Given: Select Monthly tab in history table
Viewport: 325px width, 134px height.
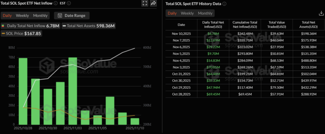Looking at the screenshot, I should tap(205, 13).
